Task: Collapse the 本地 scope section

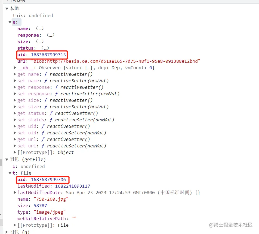Action: tap(7, 9)
